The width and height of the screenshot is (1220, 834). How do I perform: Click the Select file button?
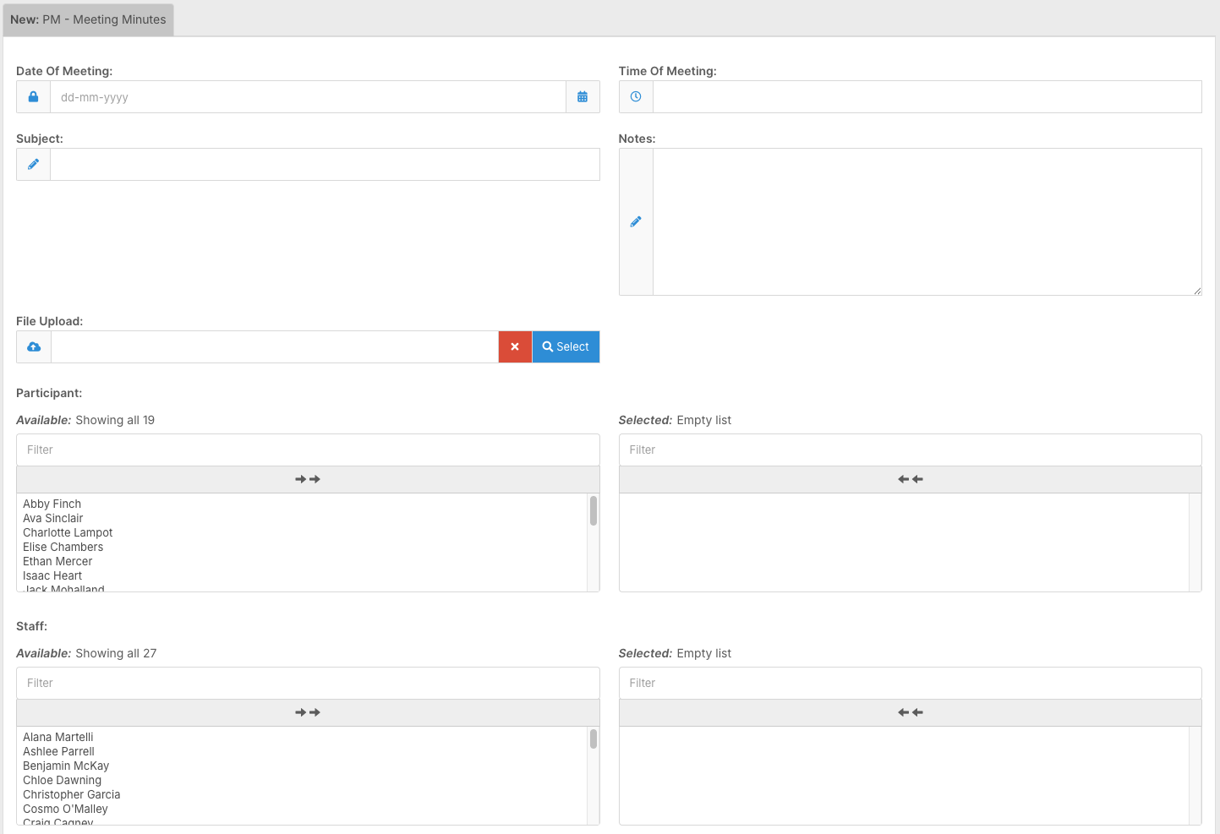coord(566,347)
